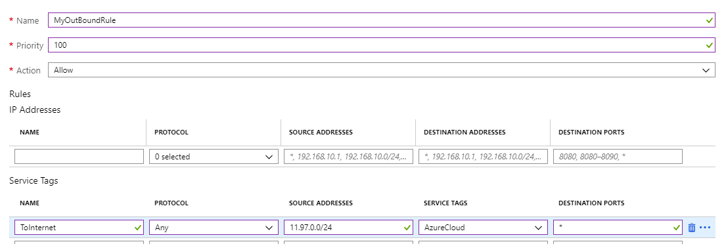Open the AzureCloud service tags dropdown
Viewport: 726px width, 244px height.
point(484,228)
